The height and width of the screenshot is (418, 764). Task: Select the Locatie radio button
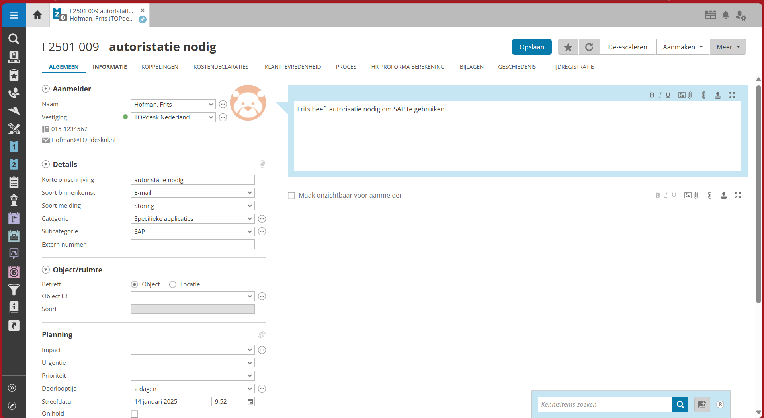tap(173, 284)
